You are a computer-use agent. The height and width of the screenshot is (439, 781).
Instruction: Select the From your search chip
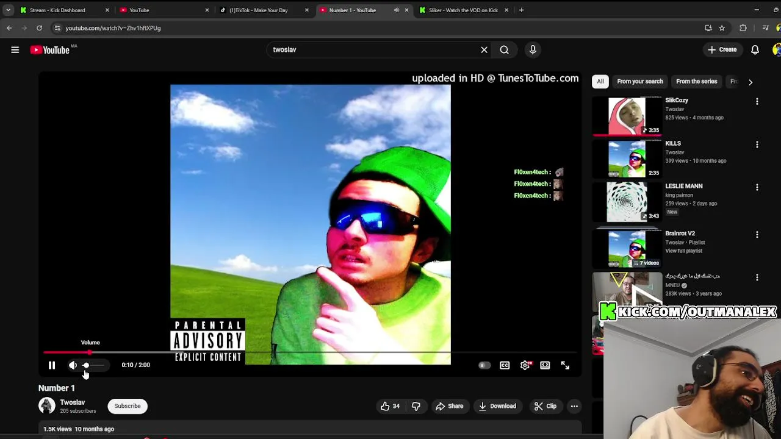(639, 81)
